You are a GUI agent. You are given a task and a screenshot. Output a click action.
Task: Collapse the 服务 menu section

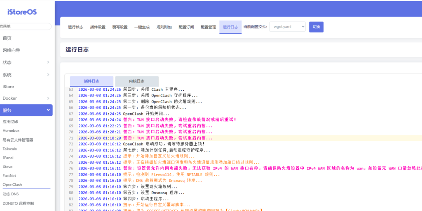pyautogui.click(x=48, y=110)
